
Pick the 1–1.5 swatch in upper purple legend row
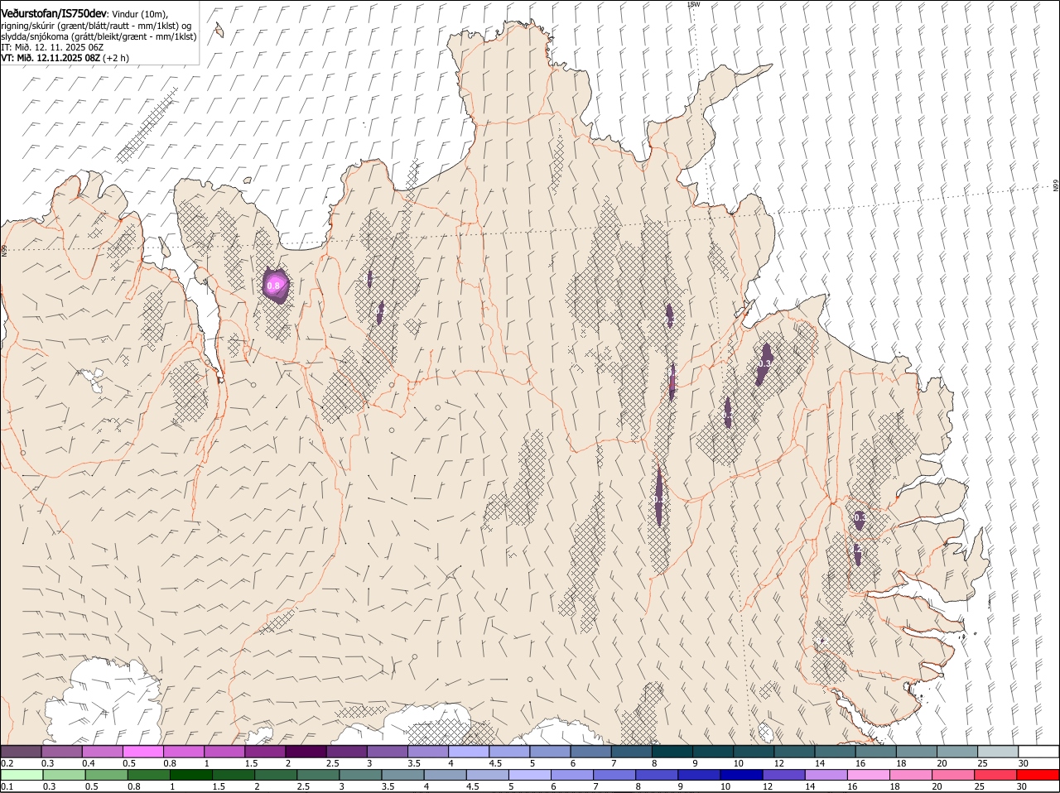point(224,751)
